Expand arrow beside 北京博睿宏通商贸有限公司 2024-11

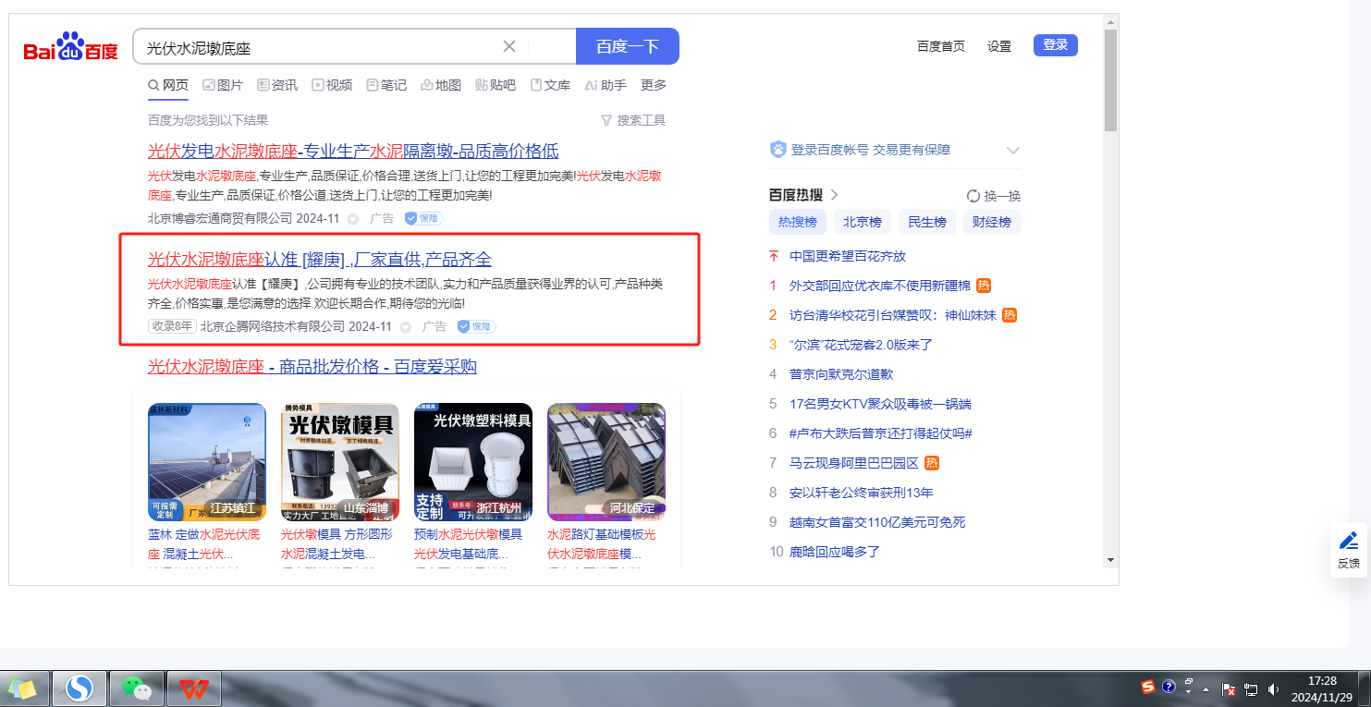click(352, 219)
